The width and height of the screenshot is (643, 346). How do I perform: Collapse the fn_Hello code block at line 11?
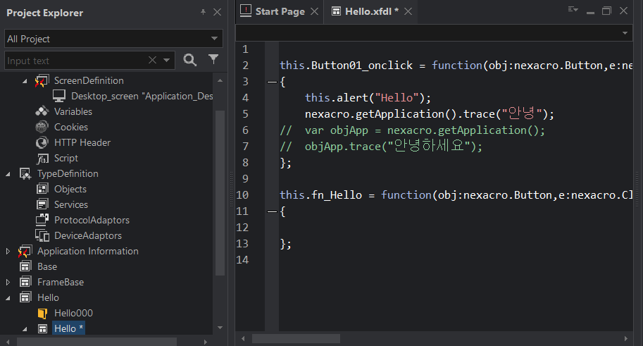272,212
